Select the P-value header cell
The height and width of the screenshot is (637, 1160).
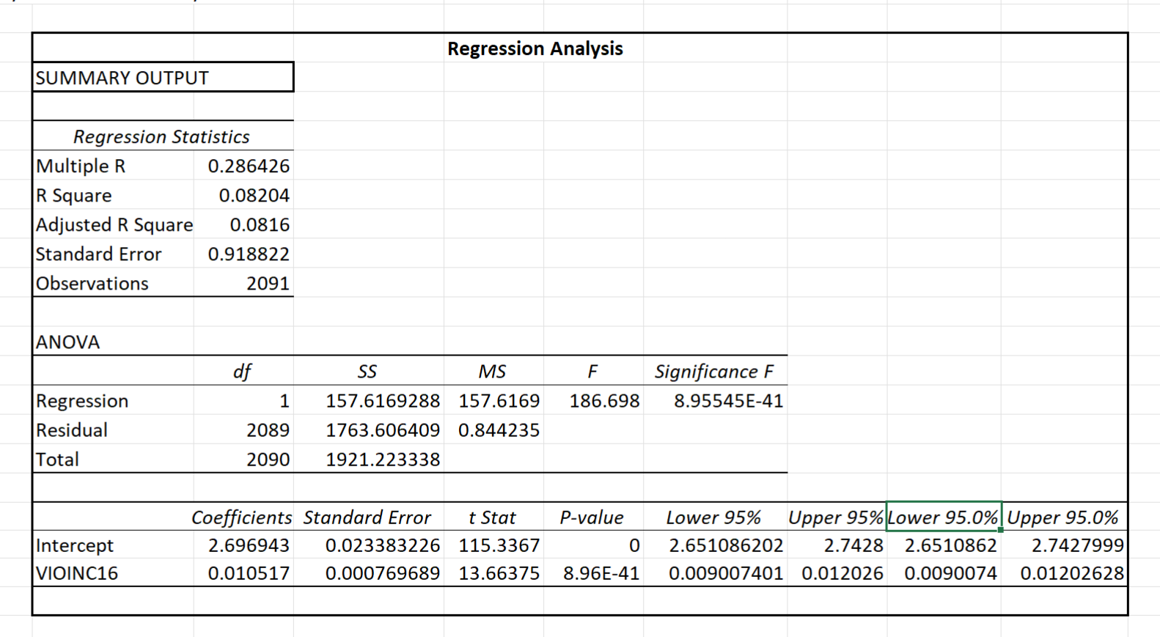point(592,518)
